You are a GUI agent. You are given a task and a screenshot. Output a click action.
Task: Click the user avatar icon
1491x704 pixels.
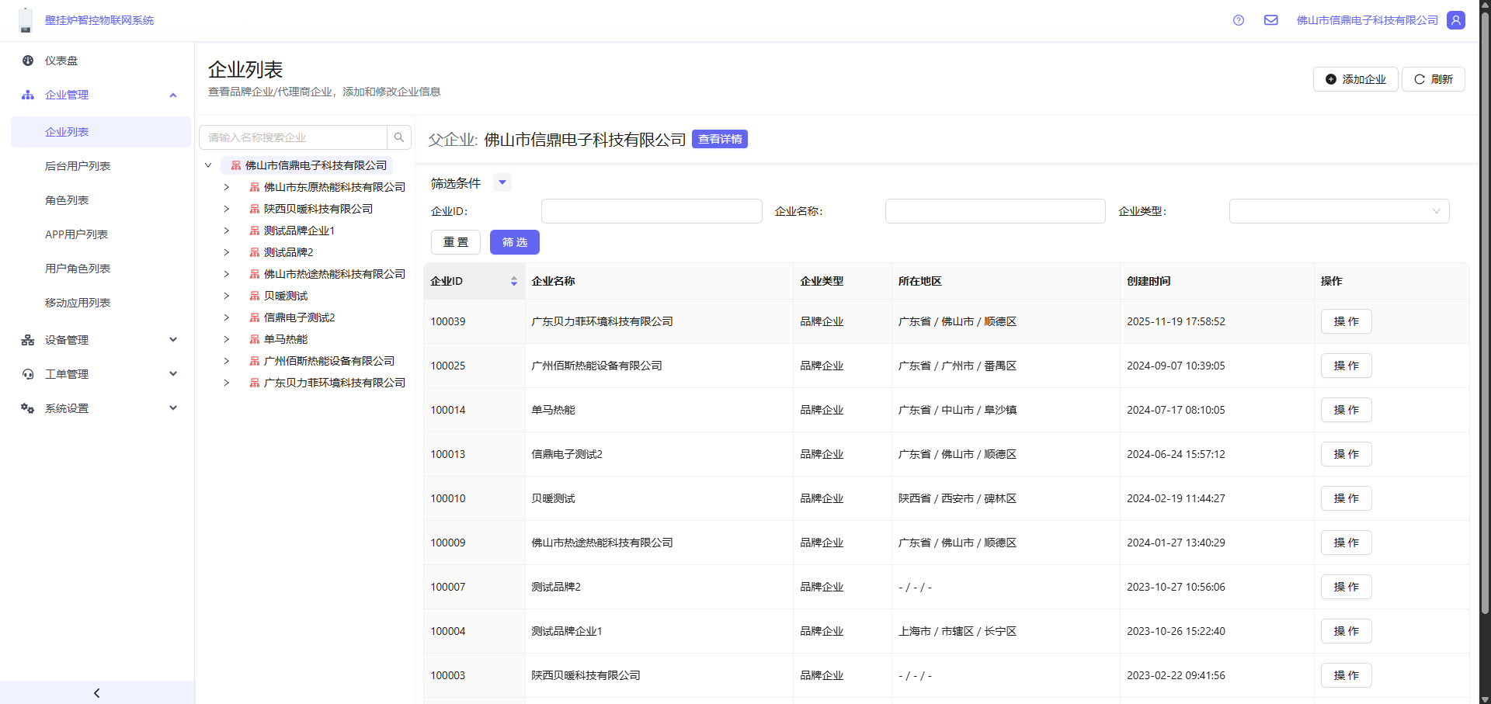(1456, 20)
